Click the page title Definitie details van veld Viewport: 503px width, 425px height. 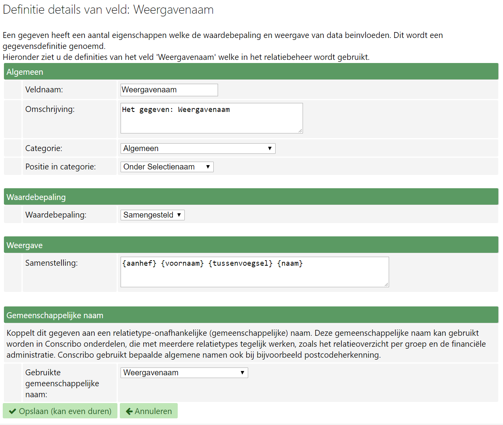click(108, 9)
